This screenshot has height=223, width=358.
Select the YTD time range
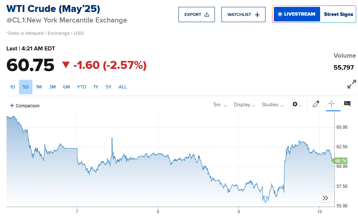[x=82, y=87]
